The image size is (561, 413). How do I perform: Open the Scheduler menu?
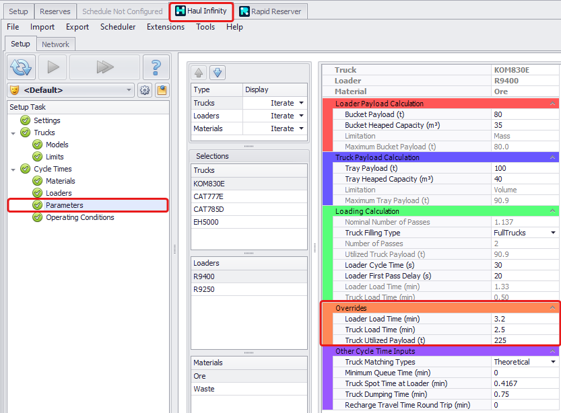click(118, 27)
